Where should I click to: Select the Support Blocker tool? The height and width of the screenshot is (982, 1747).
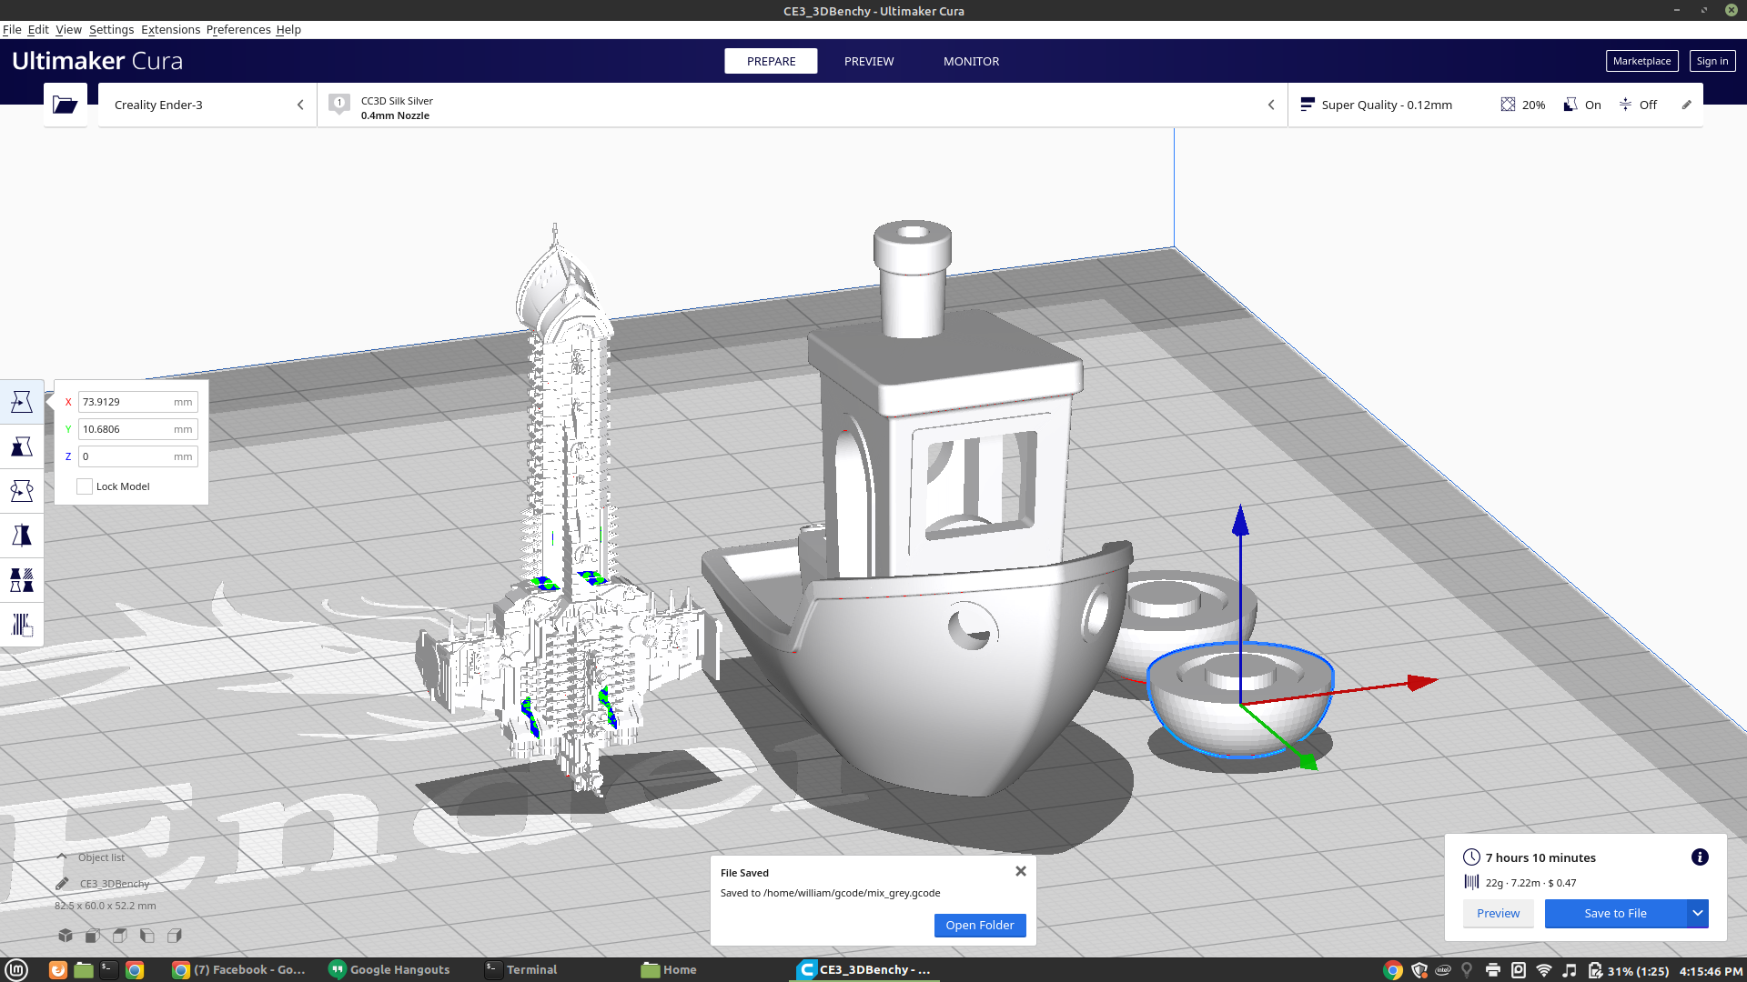point(22,625)
